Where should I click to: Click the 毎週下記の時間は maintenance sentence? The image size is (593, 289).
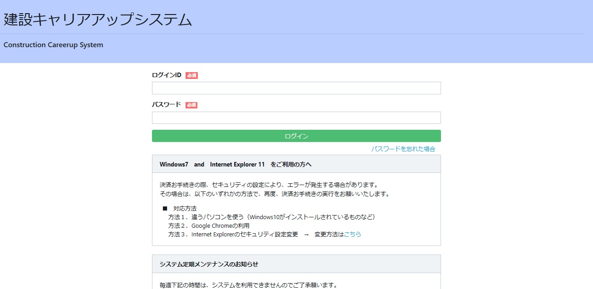click(x=249, y=285)
